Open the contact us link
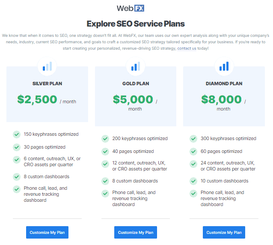Image resolution: width=273 pixels, height=245 pixels. pyautogui.click(x=187, y=48)
